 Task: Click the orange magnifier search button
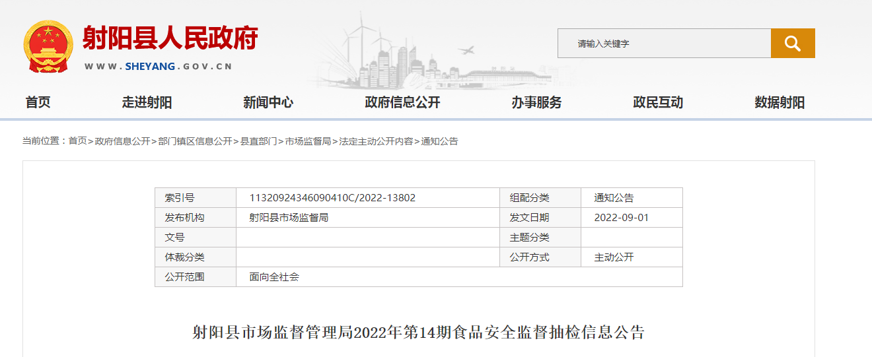pyautogui.click(x=792, y=44)
